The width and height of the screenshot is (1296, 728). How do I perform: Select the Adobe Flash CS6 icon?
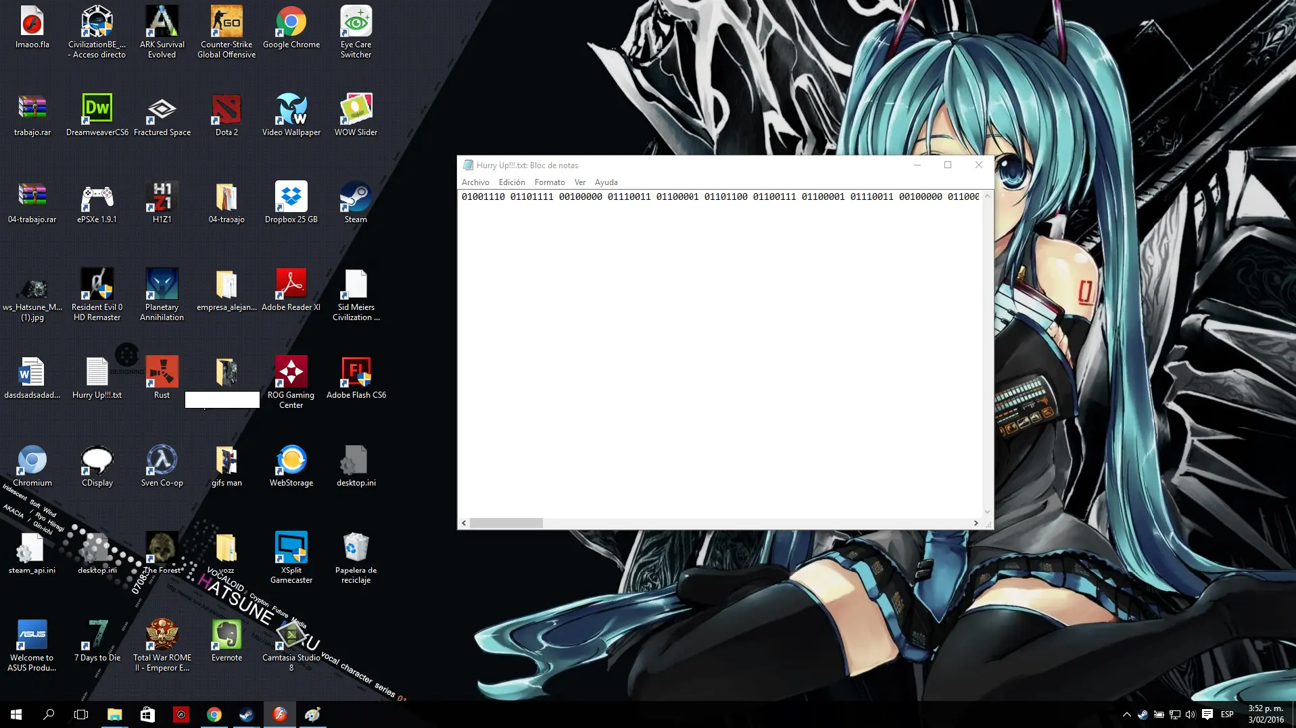tap(356, 378)
